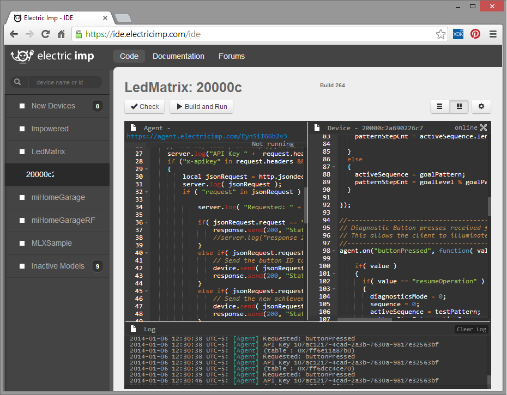
Task: Open the Documentation menu item
Action: (x=178, y=56)
